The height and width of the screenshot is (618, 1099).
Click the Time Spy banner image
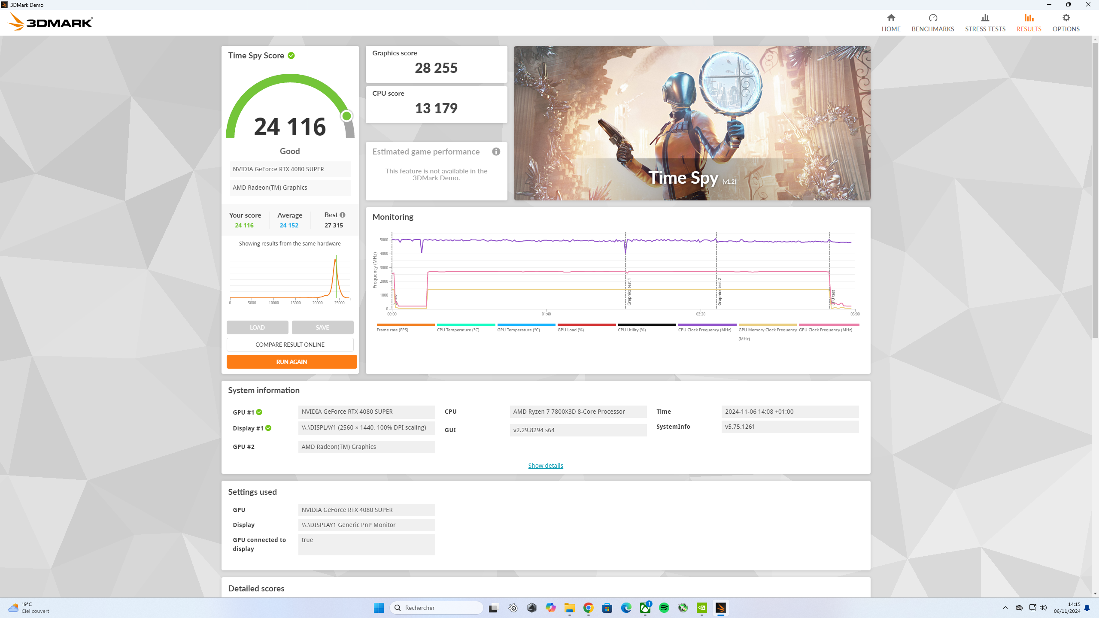coord(692,123)
